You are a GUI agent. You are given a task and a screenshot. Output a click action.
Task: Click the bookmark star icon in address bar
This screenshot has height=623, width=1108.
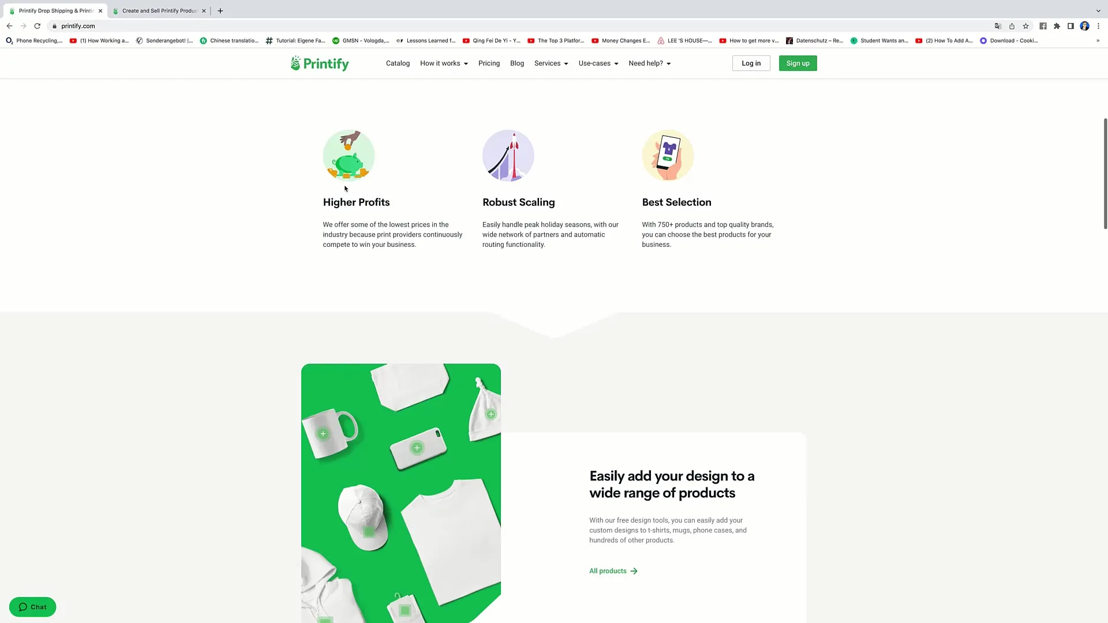(1026, 25)
